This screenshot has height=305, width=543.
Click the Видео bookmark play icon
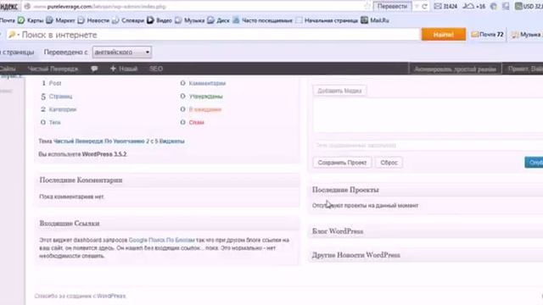click(x=150, y=20)
